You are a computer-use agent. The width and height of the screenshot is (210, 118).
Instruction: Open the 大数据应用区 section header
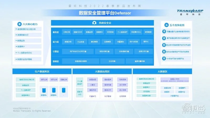point(102,71)
